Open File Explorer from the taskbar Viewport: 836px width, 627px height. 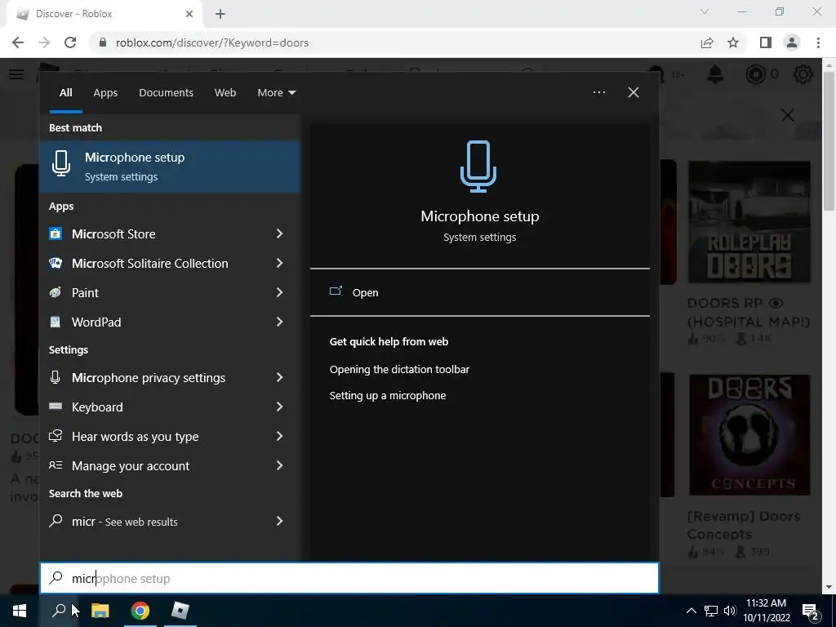click(x=100, y=611)
